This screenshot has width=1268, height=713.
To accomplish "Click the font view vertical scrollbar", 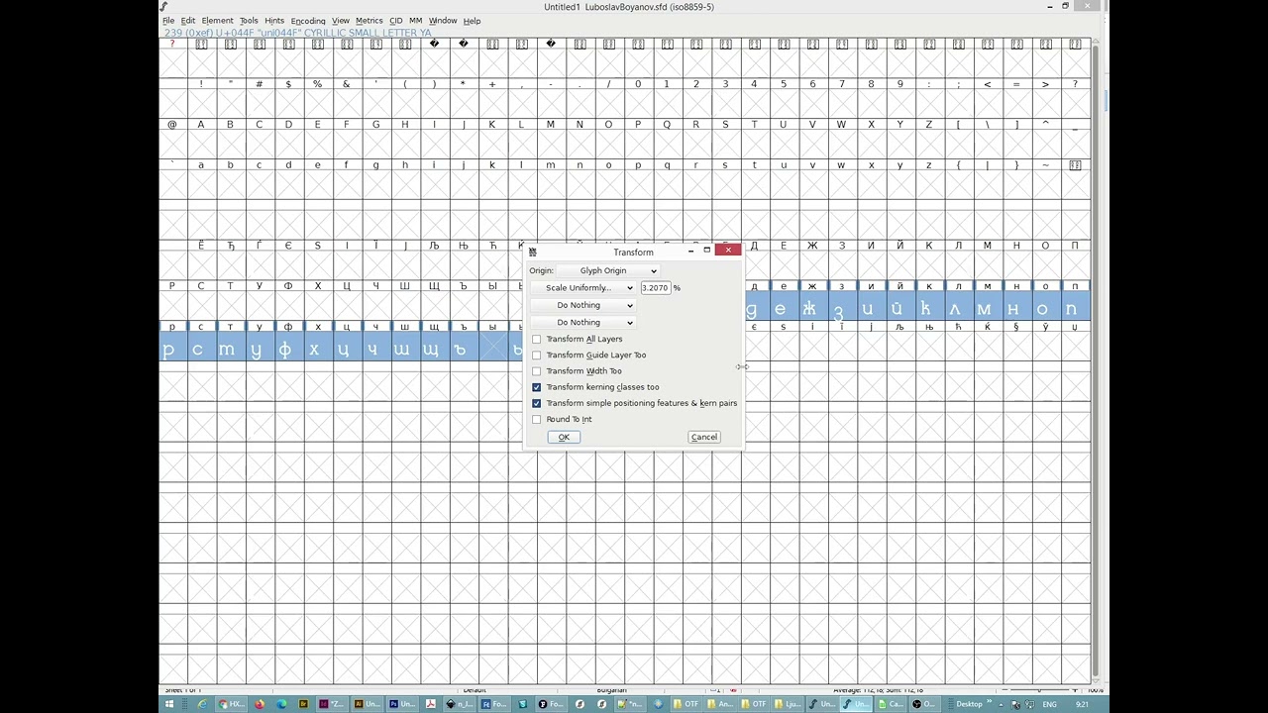I will coord(1096,361).
